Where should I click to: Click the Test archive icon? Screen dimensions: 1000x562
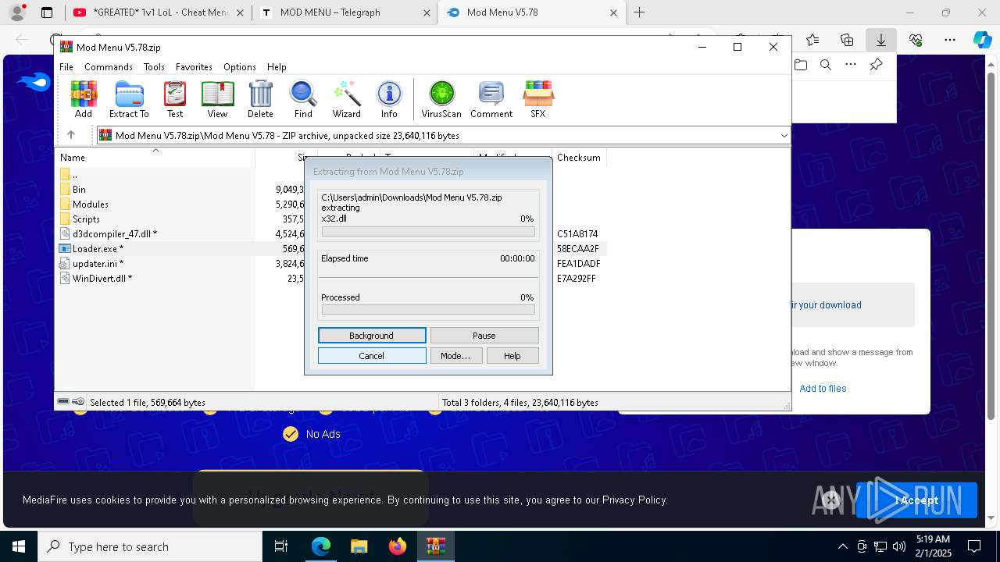point(175,99)
